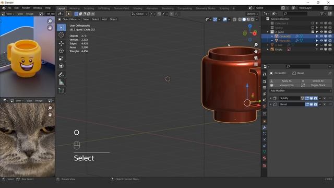Switch orthographic/perspective grid icon in viewport
Image resolution: width=334 pixels, height=188 pixels.
point(256,64)
